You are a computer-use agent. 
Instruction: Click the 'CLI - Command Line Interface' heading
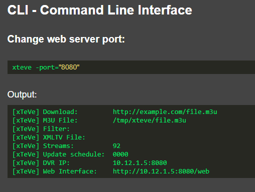tap(99, 10)
